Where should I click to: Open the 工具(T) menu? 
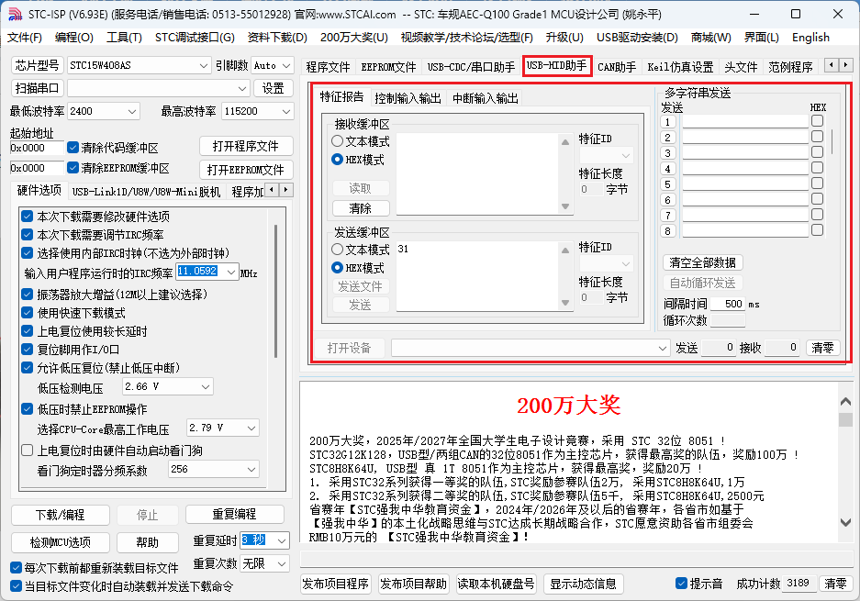pyautogui.click(x=124, y=38)
